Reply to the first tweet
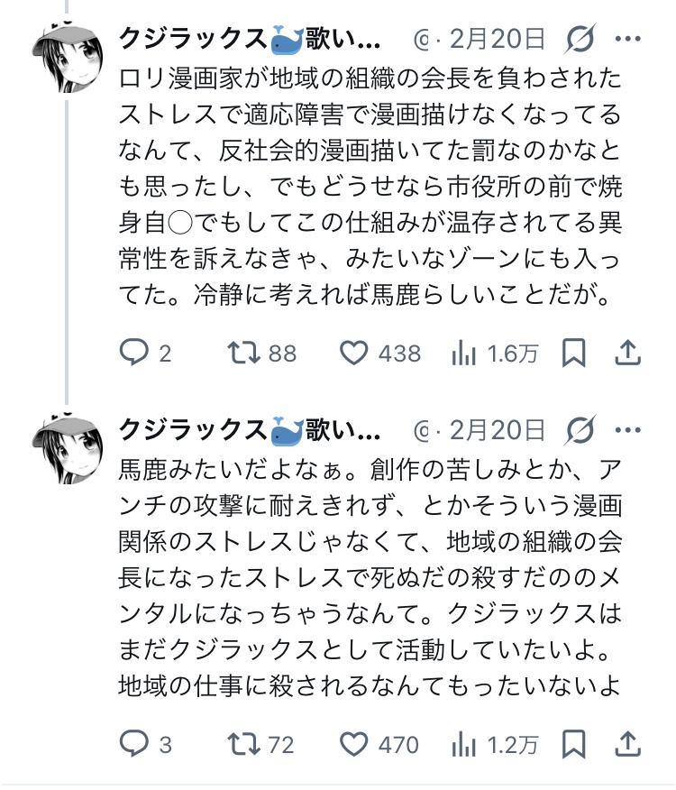This screenshot has height=790, width=676. click(x=133, y=354)
